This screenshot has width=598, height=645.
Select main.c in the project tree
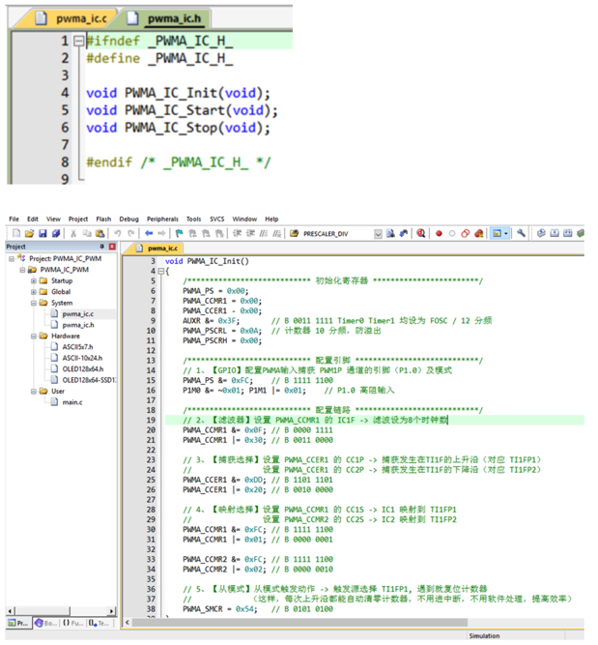click(x=72, y=402)
